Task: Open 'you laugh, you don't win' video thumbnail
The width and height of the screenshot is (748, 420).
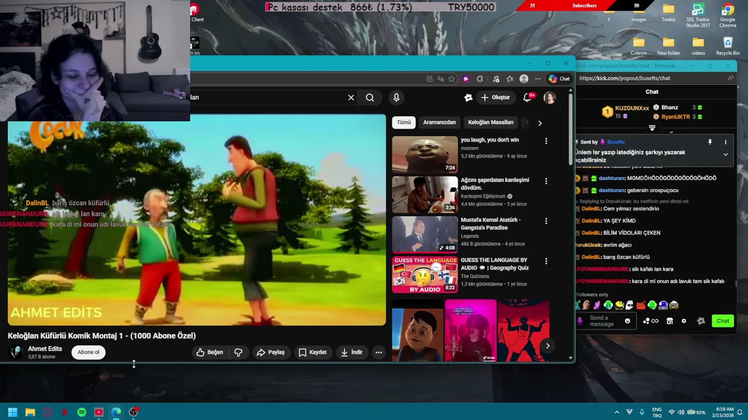Action: pos(425,155)
